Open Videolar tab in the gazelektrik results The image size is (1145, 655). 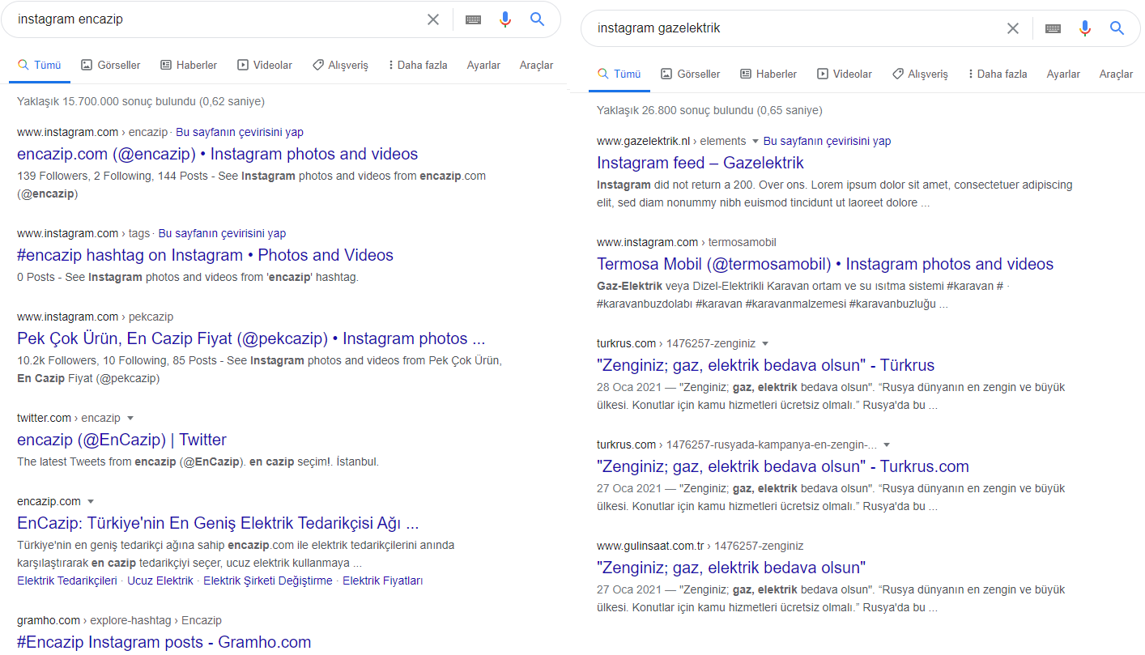tap(845, 74)
